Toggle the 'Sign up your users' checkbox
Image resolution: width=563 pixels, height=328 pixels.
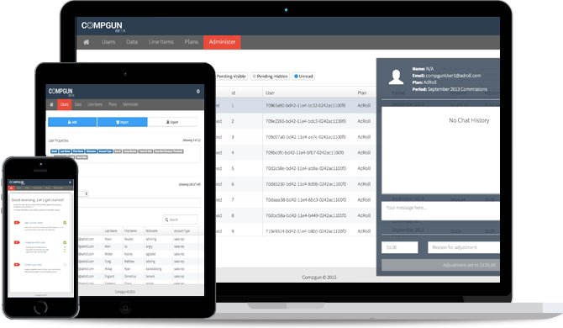(x=65, y=223)
